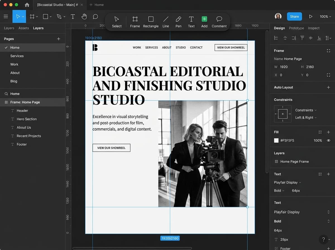The image size is (335, 250).
Task: Click the blue Share button
Action: pyautogui.click(x=295, y=16)
